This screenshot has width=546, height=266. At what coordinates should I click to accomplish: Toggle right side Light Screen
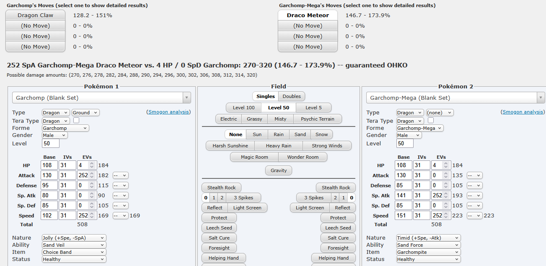(x=310, y=208)
